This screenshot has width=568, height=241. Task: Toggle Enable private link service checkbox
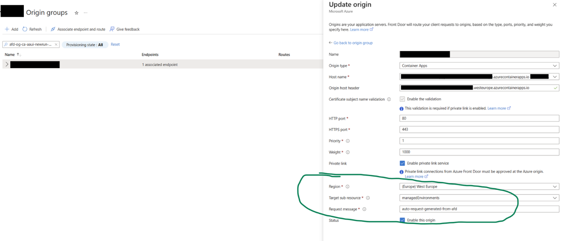point(402,163)
